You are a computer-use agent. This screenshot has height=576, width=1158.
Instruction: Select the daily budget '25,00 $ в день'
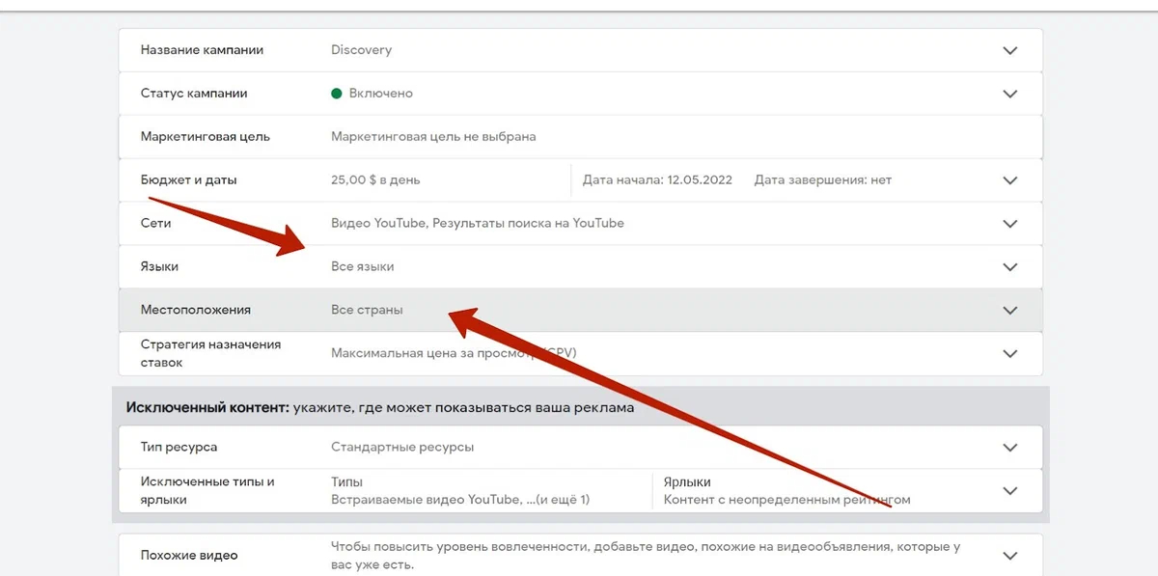coord(375,180)
